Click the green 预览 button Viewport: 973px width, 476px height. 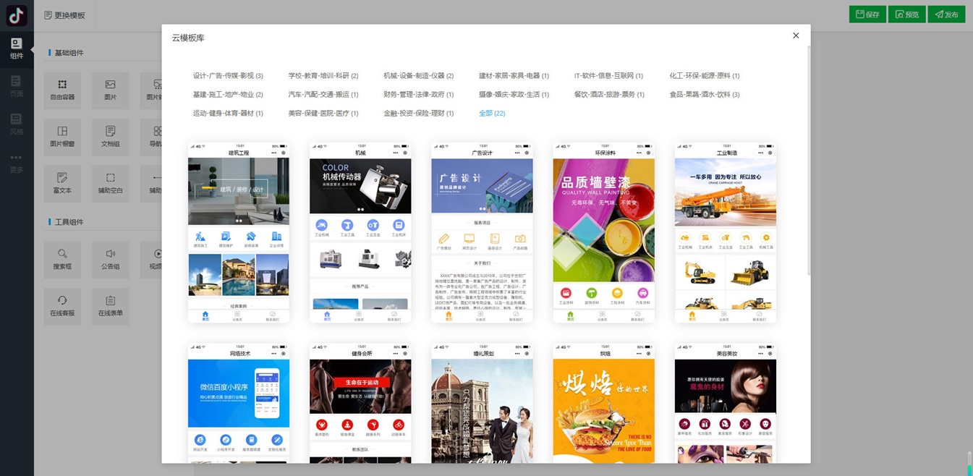pos(906,14)
